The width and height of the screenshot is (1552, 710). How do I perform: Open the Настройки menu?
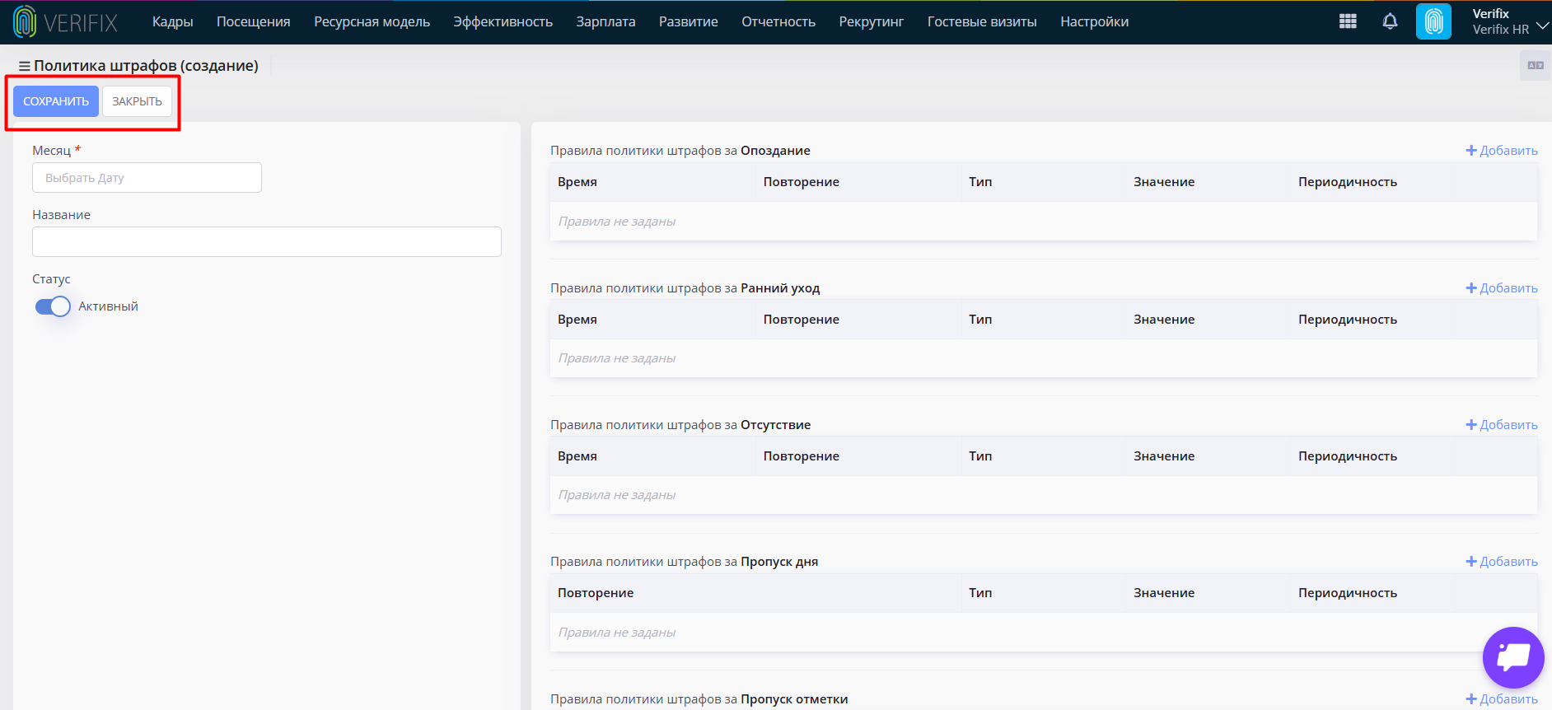click(x=1095, y=21)
